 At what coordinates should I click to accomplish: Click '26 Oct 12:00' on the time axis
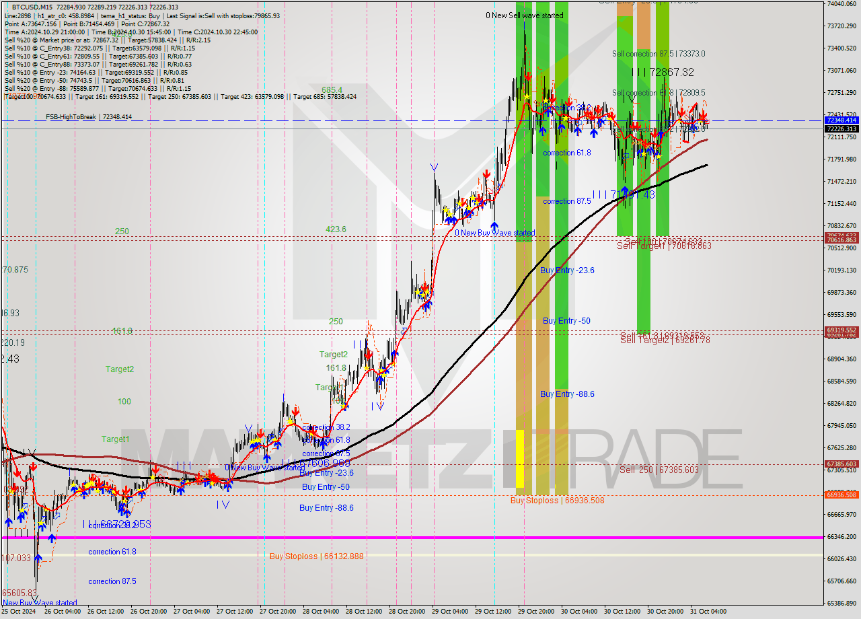pos(104,612)
